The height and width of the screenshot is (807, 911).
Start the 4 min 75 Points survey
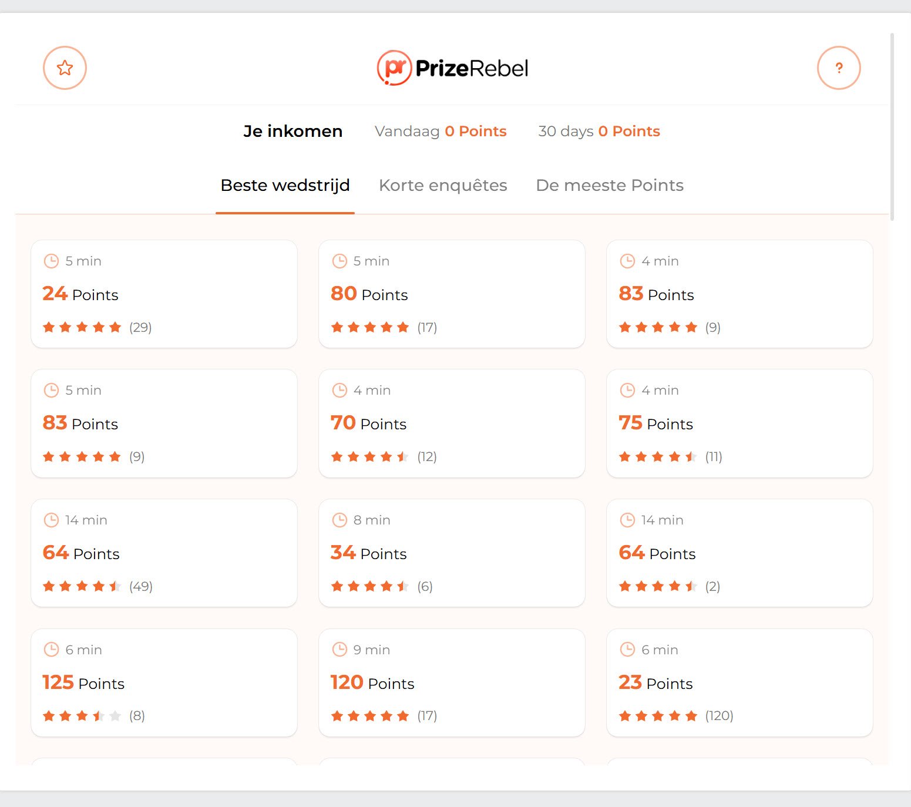[739, 423]
